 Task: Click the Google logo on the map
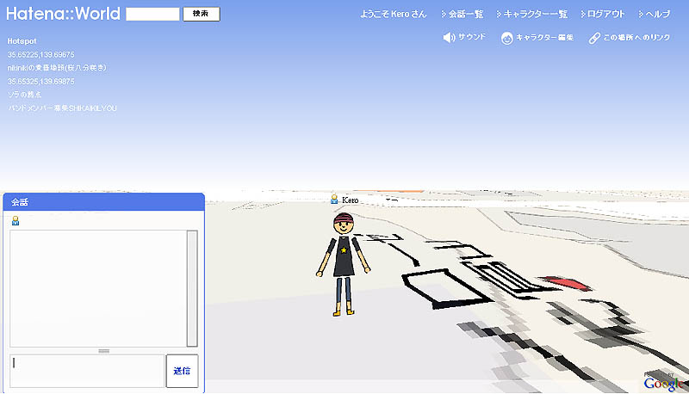click(664, 383)
